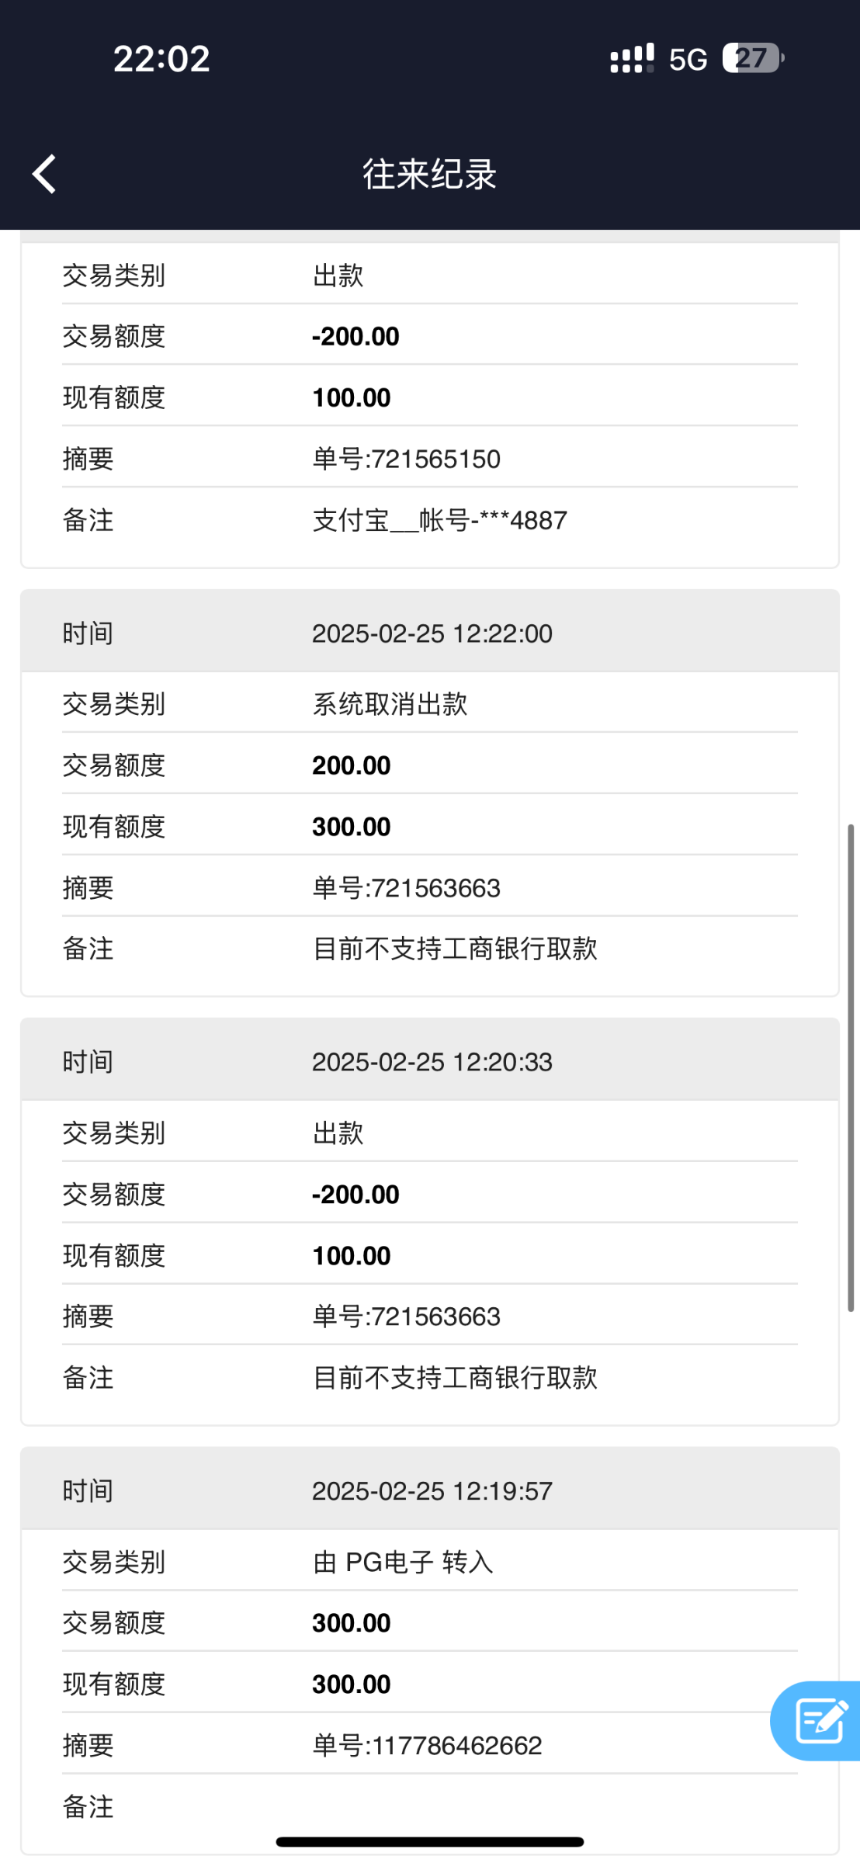Tap the 由 PG电子 转入 transaction type
860x1863 pixels.
pyautogui.click(x=403, y=1562)
